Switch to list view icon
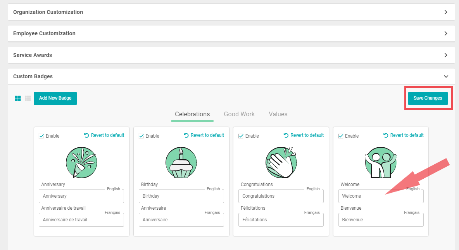 point(28,98)
